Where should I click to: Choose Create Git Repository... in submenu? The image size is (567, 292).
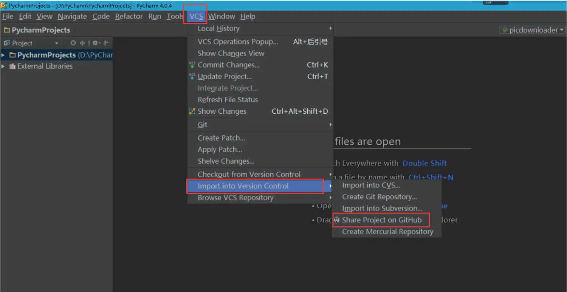click(x=387, y=197)
